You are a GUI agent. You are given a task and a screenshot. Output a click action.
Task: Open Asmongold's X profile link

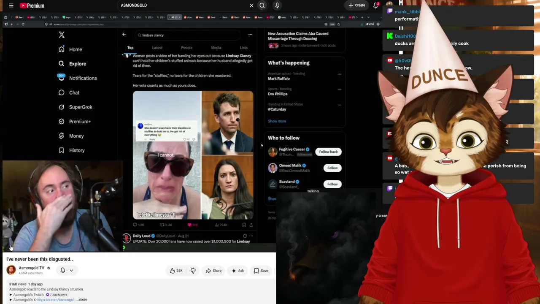(x=56, y=300)
